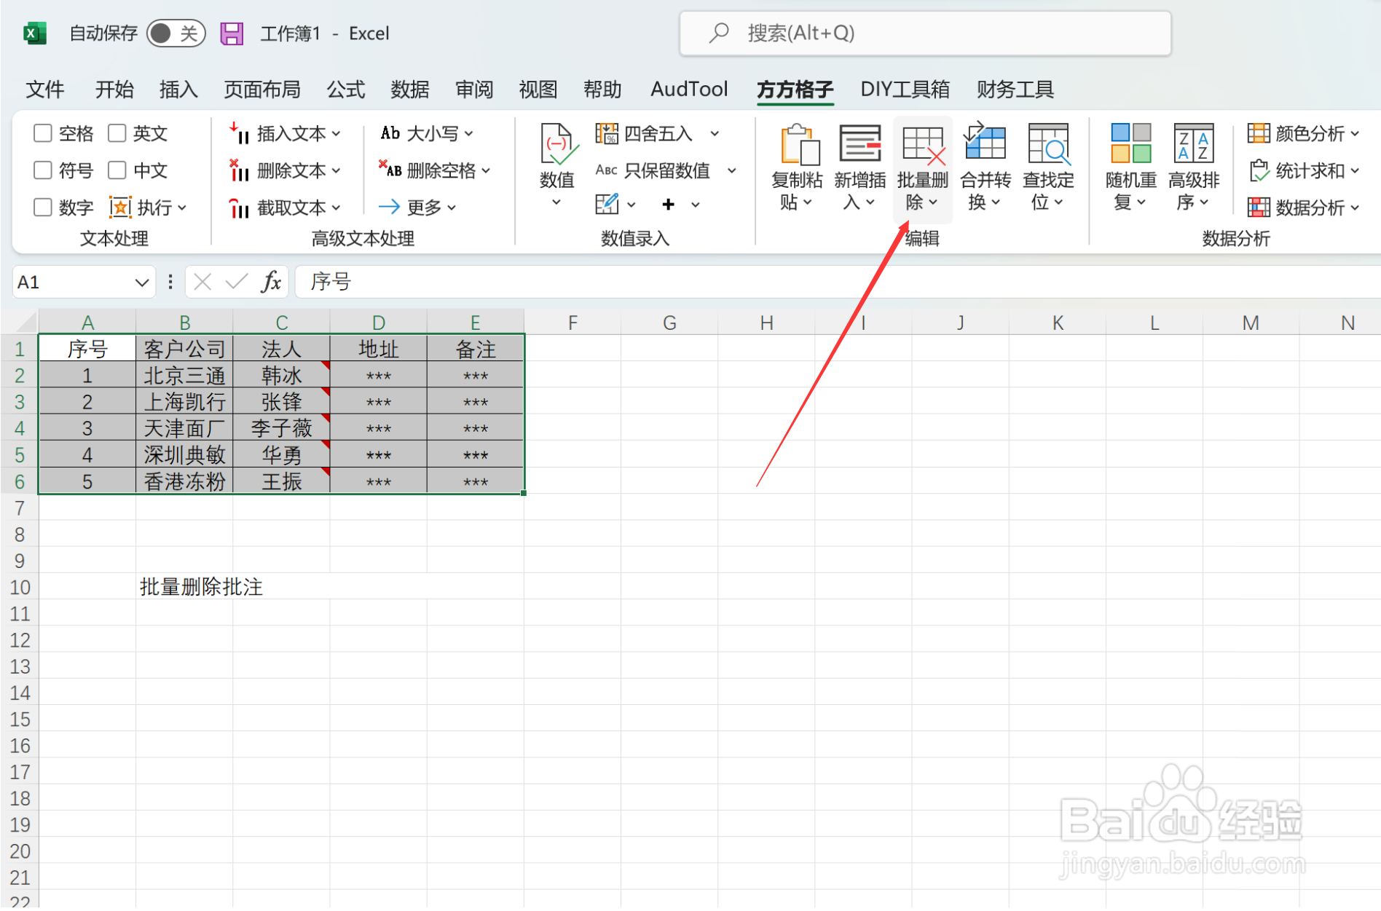Image resolution: width=1381 pixels, height=911 pixels.
Task: Check the 数字 checkbox
Action: tap(43, 208)
